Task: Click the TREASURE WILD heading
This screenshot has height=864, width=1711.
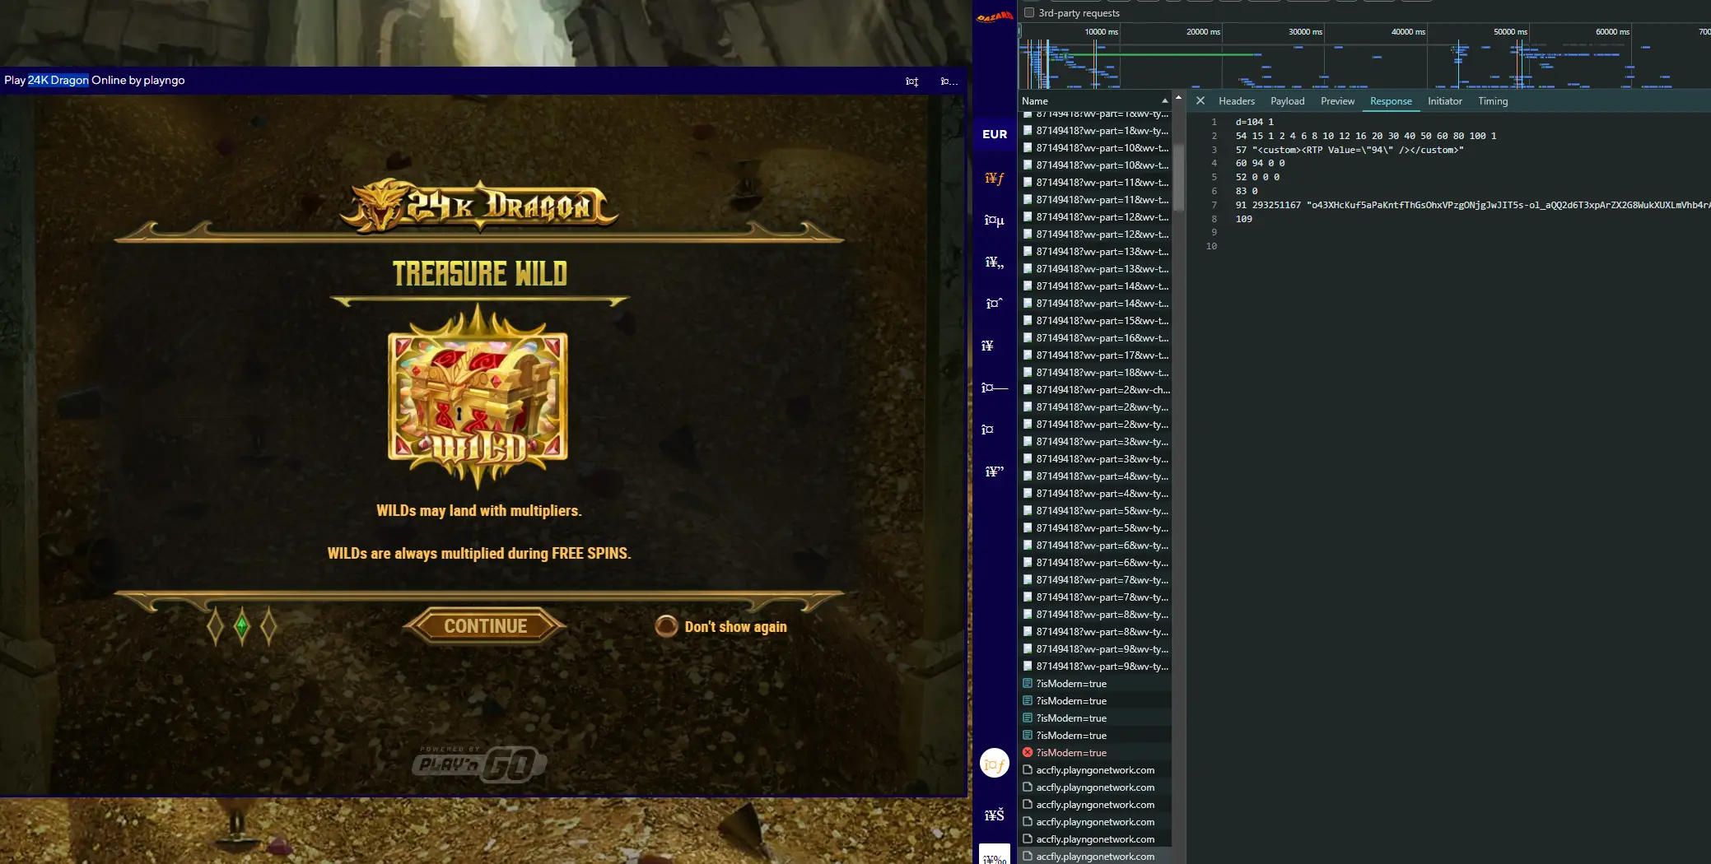Action: (480, 274)
